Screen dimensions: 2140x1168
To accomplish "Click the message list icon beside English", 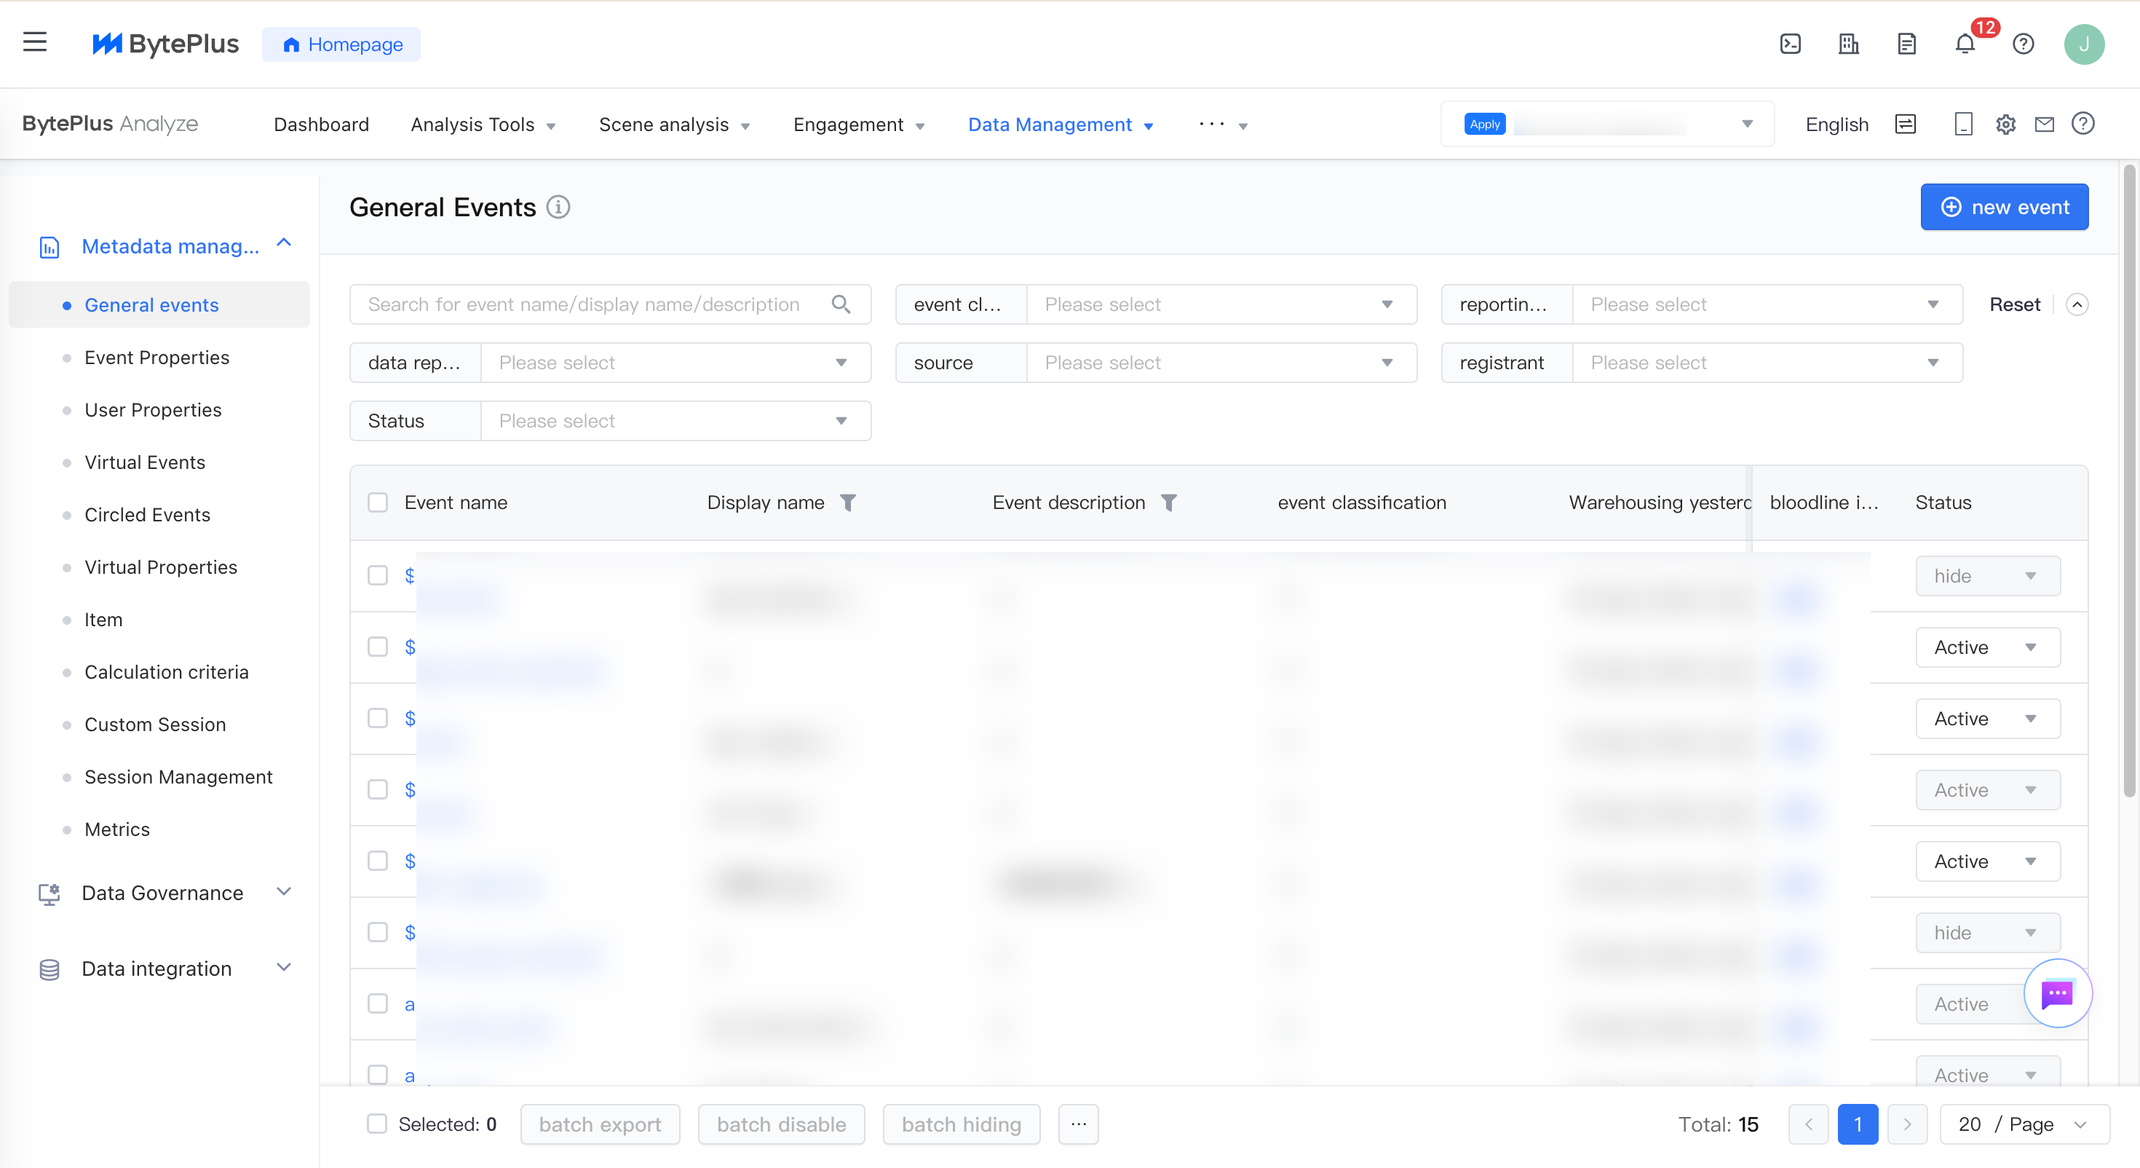I will pyautogui.click(x=1906, y=125).
